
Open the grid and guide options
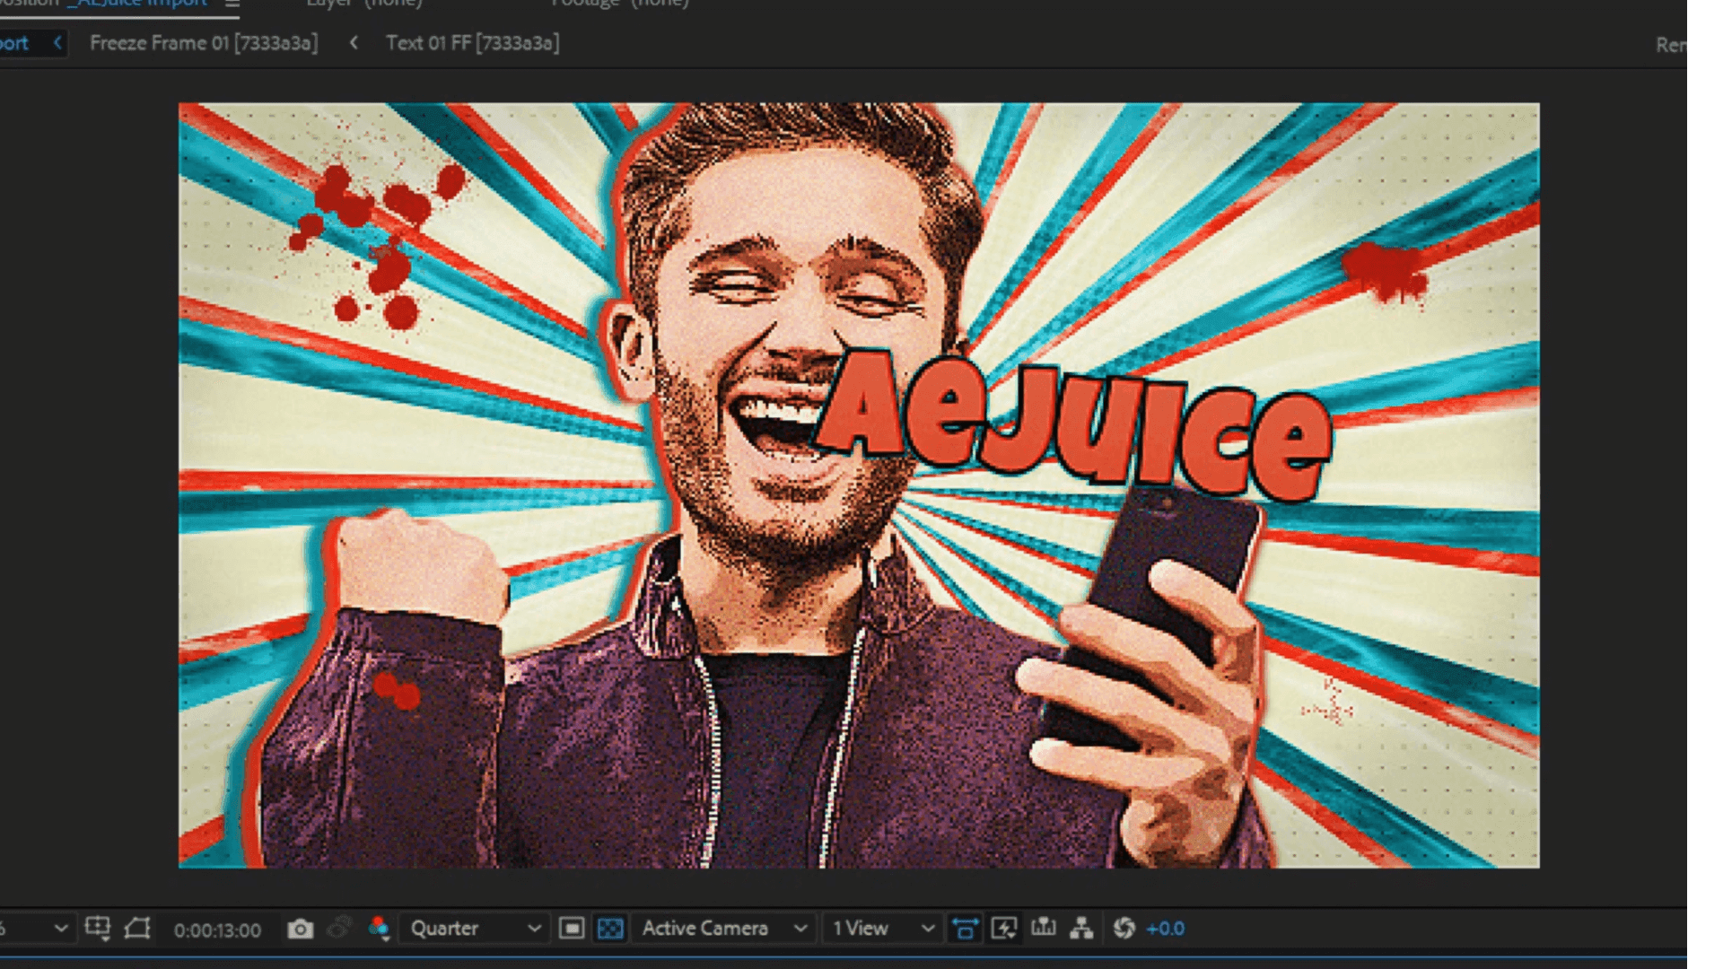click(x=97, y=928)
